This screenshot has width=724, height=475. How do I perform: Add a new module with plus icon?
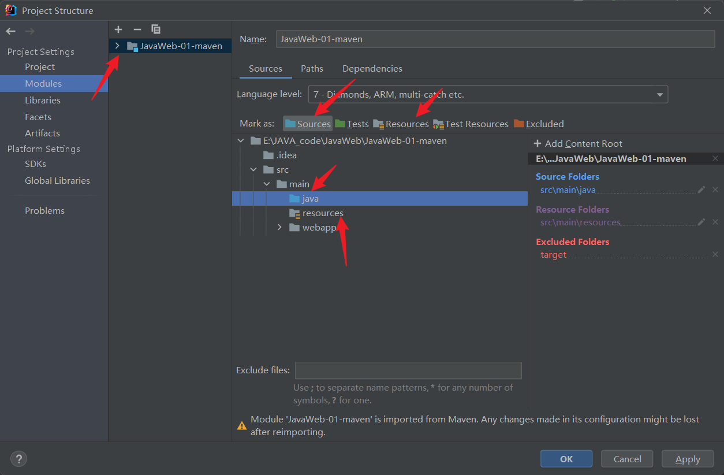click(118, 29)
